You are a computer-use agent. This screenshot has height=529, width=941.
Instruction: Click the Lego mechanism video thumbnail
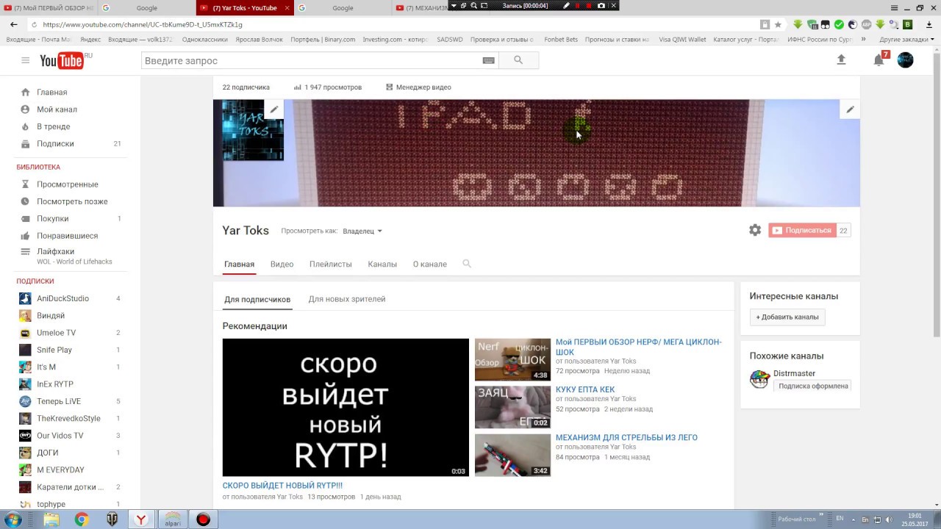pos(512,455)
